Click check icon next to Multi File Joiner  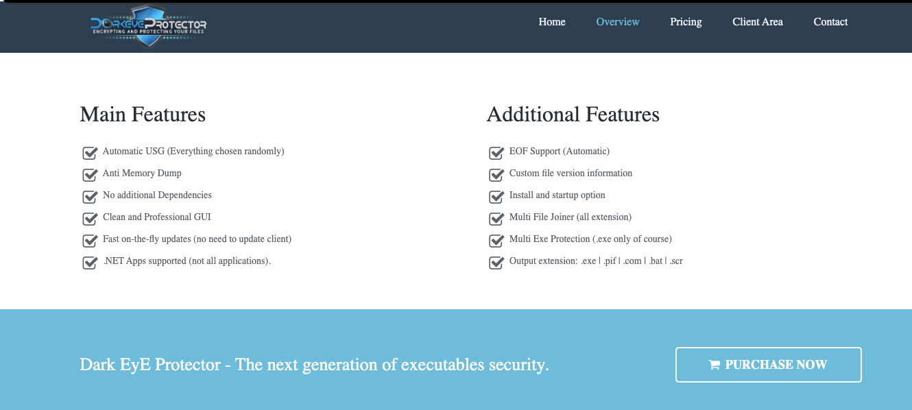[496, 218]
